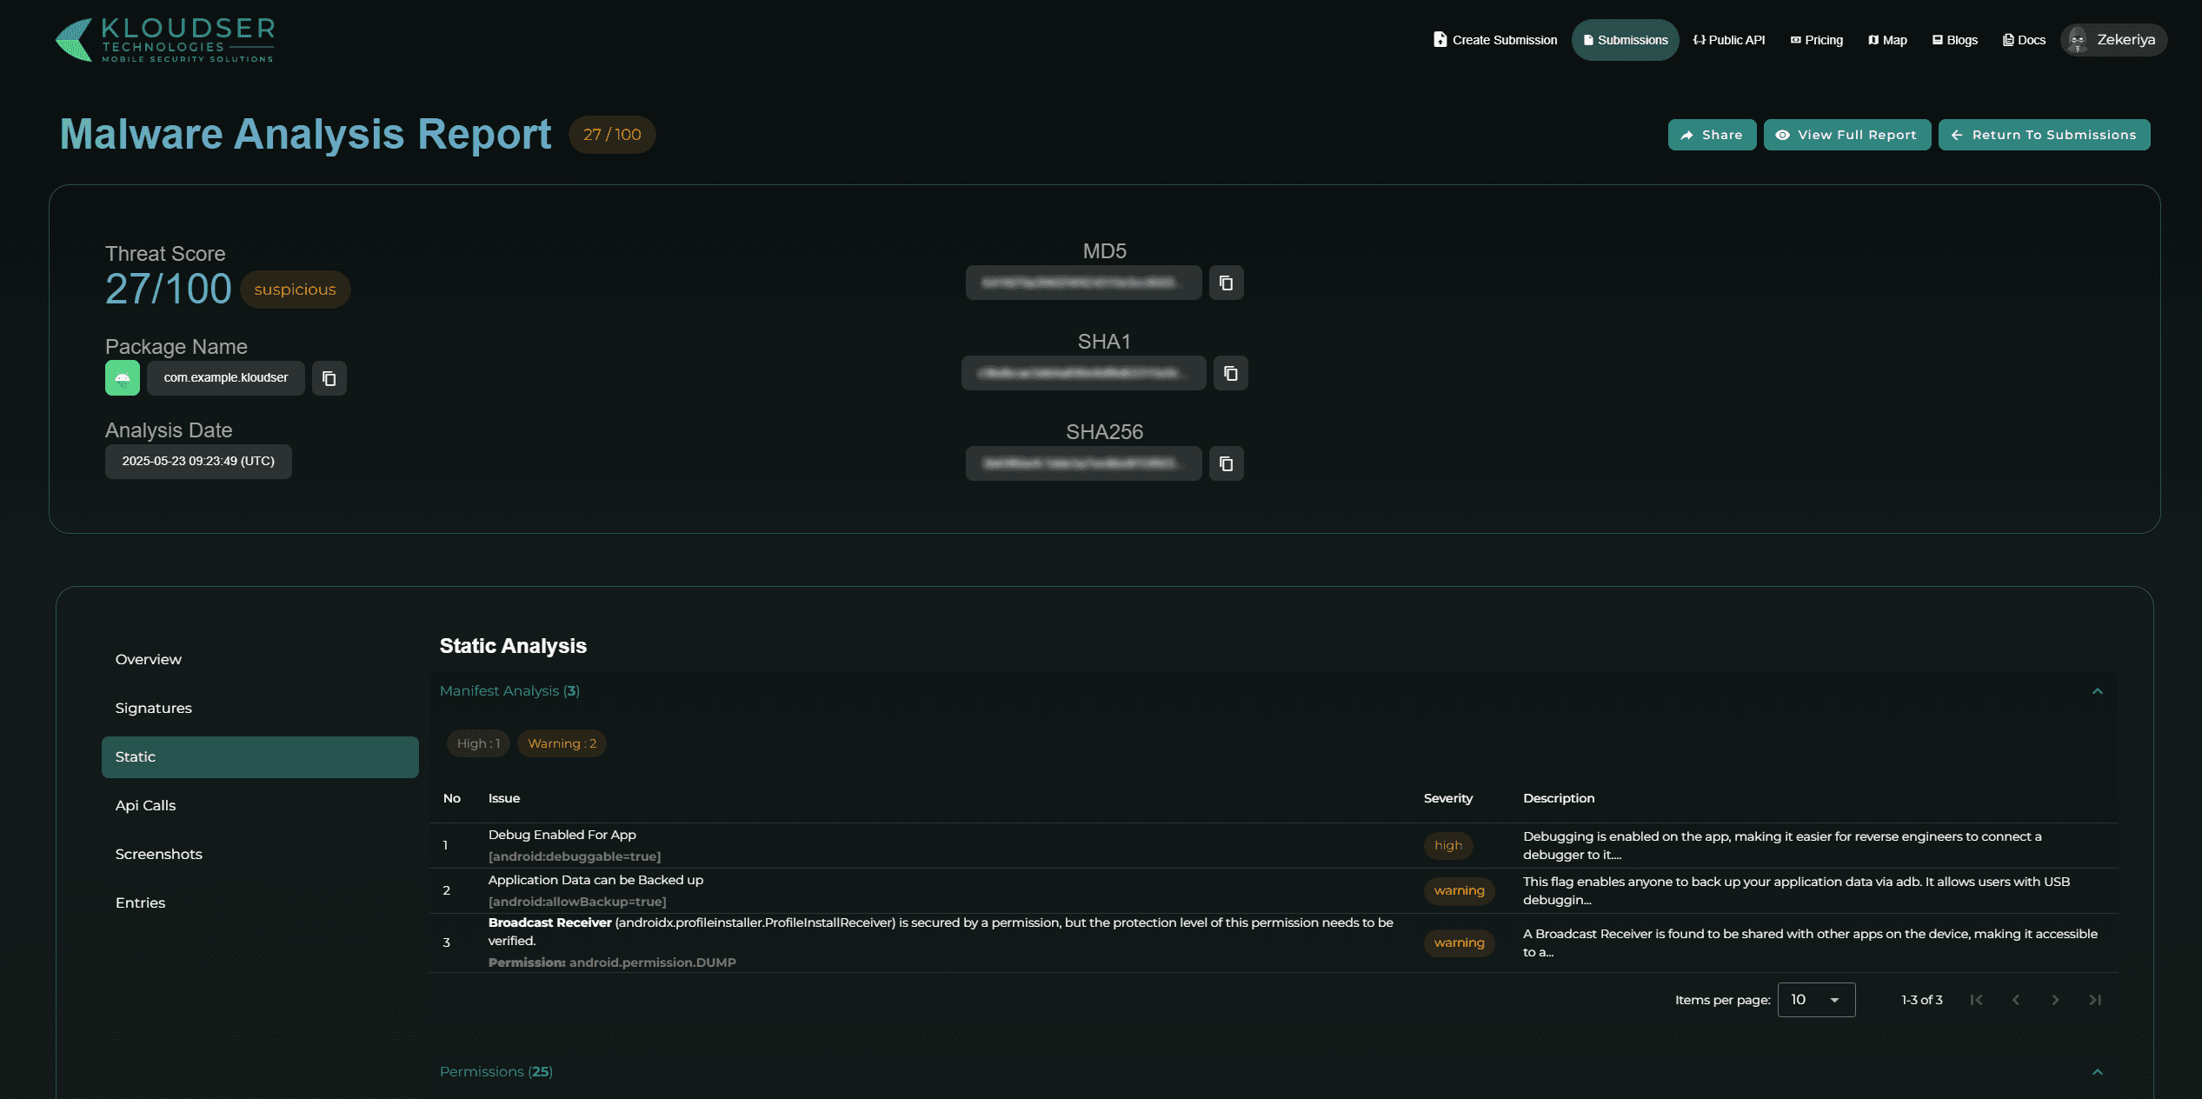
Task: Select Application Data can be Backed up row
Action: tap(1274, 891)
